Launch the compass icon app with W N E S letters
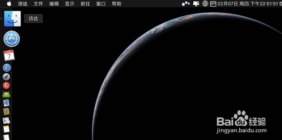The width and height of the screenshot is (282, 140). point(12,39)
